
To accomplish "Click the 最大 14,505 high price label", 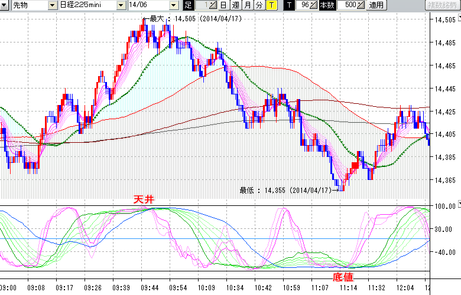I will [194, 19].
